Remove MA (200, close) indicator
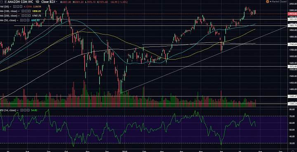 [29, 16]
